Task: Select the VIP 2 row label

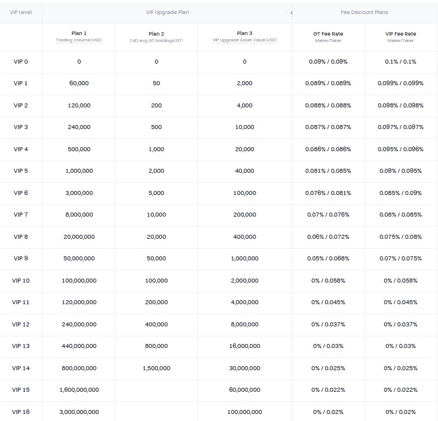Action: 21,106
